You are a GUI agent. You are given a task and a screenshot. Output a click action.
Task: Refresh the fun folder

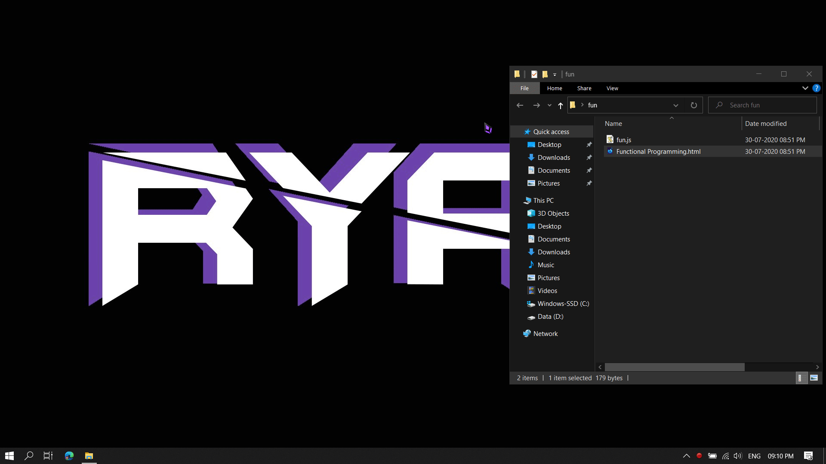693,105
